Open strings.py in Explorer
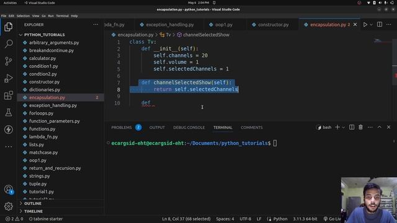 tap(39, 176)
